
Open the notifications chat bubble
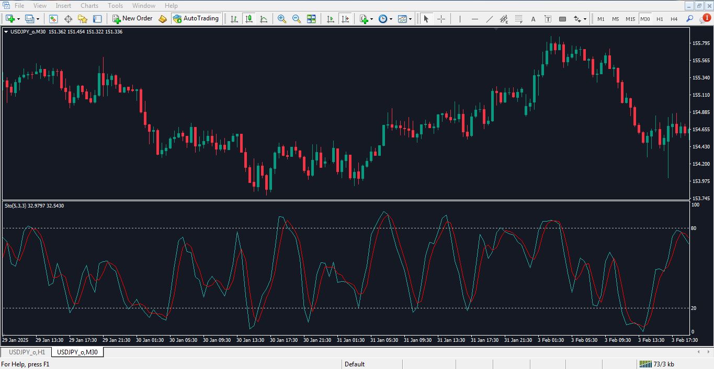[x=705, y=19]
